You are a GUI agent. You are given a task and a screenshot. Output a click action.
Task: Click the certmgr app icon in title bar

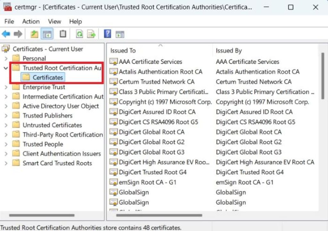click(x=8, y=7)
